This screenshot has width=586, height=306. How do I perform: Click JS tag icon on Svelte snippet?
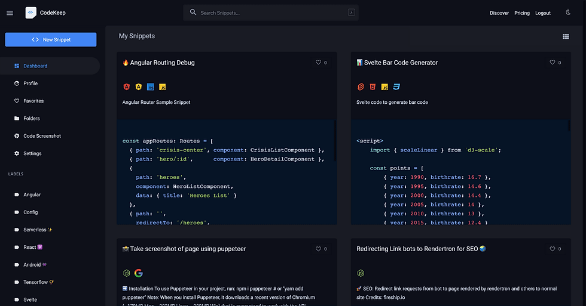[384, 87]
